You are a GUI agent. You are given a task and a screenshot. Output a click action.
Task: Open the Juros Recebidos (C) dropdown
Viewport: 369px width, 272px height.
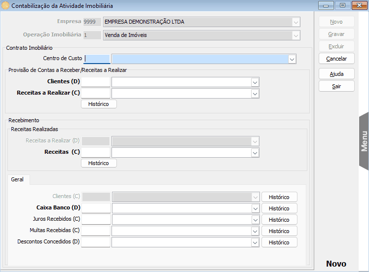(x=255, y=220)
